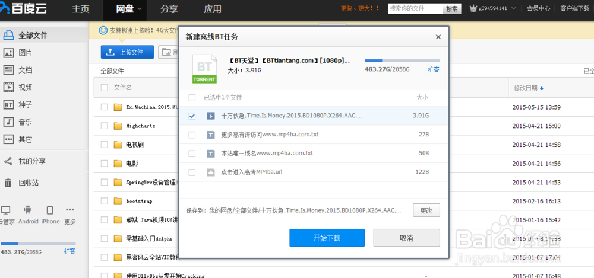Close the 新建离线BT任务 dialog

click(x=438, y=37)
